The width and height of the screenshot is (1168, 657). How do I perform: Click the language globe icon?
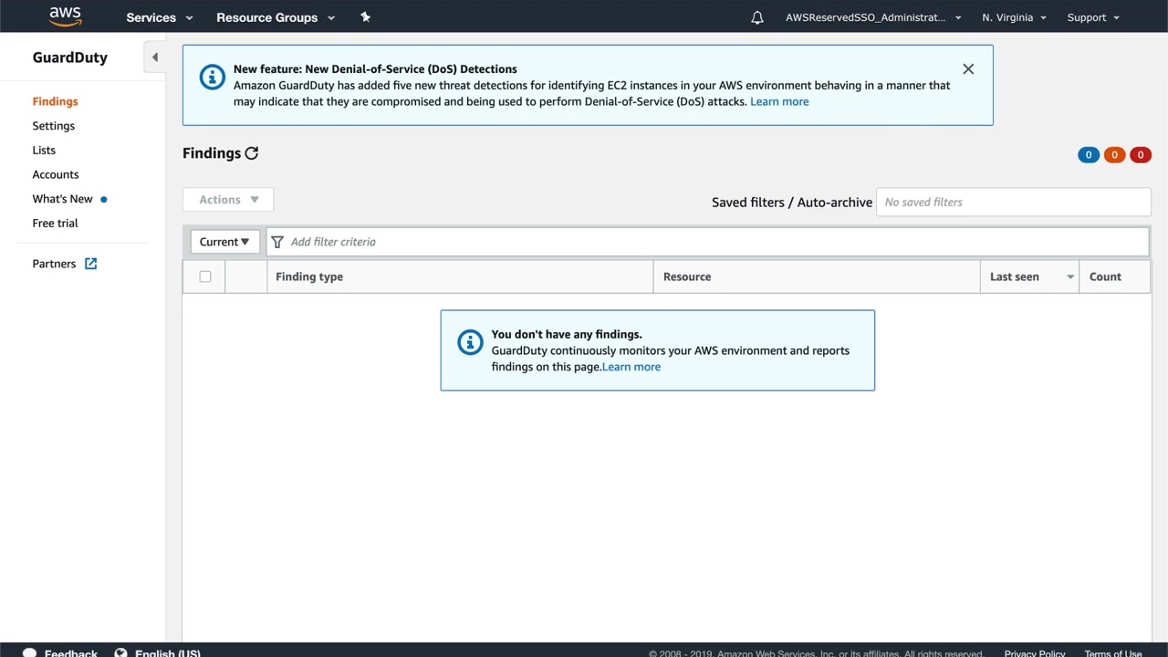tap(120, 653)
